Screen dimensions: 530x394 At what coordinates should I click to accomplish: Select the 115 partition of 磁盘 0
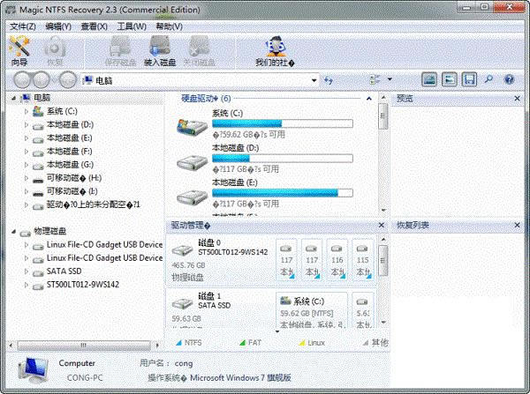pyautogui.click(x=363, y=260)
